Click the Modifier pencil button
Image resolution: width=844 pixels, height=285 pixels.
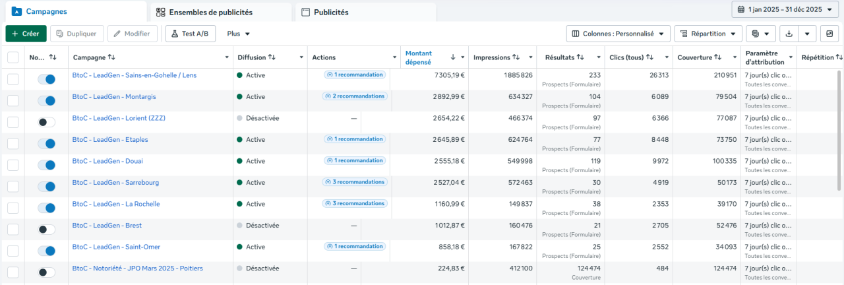coord(133,34)
